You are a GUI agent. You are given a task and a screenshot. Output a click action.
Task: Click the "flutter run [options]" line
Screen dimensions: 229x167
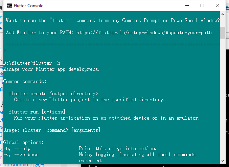click(37, 112)
